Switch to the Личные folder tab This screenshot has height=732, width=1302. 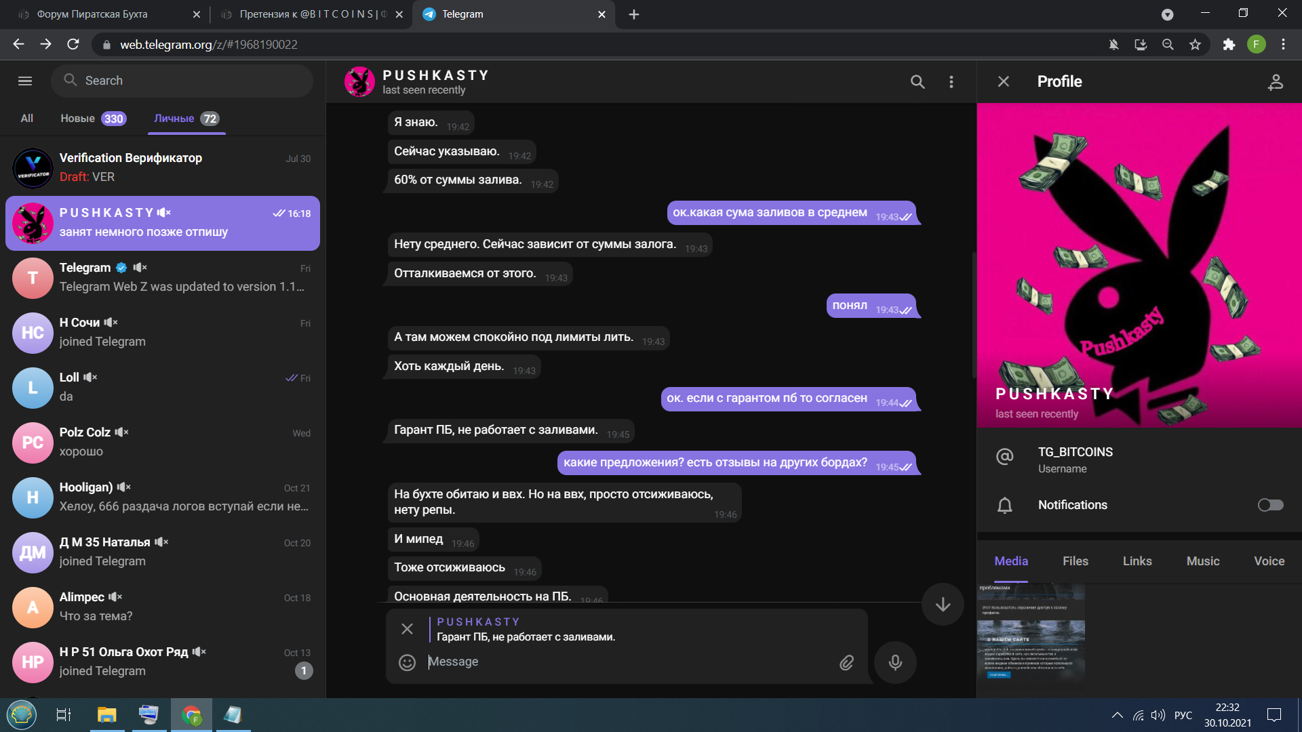(x=186, y=119)
